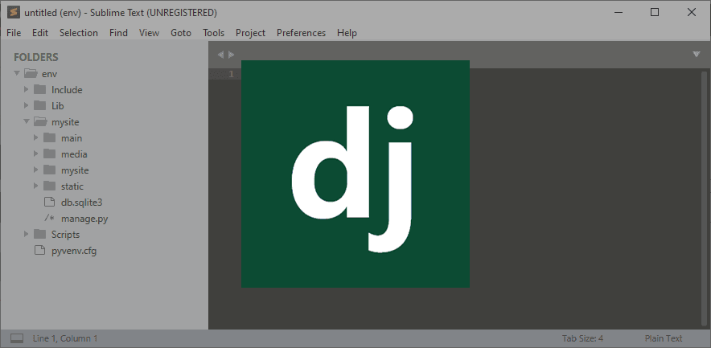This screenshot has height=348, width=711.
Task: Expand the Lib folder arrow
Action: (27, 105)
